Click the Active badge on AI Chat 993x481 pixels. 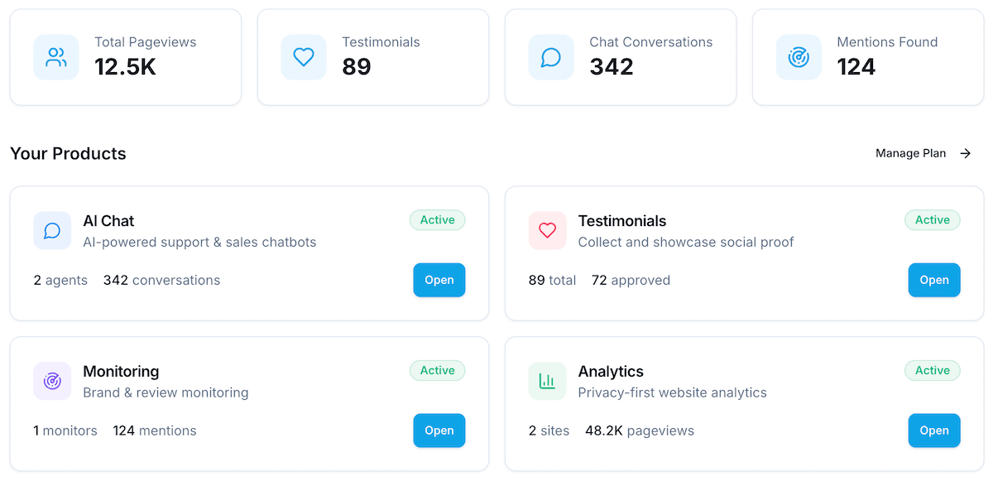pyautogui.click(x=437, y=220)
